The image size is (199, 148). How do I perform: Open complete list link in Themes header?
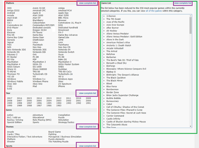88,127
